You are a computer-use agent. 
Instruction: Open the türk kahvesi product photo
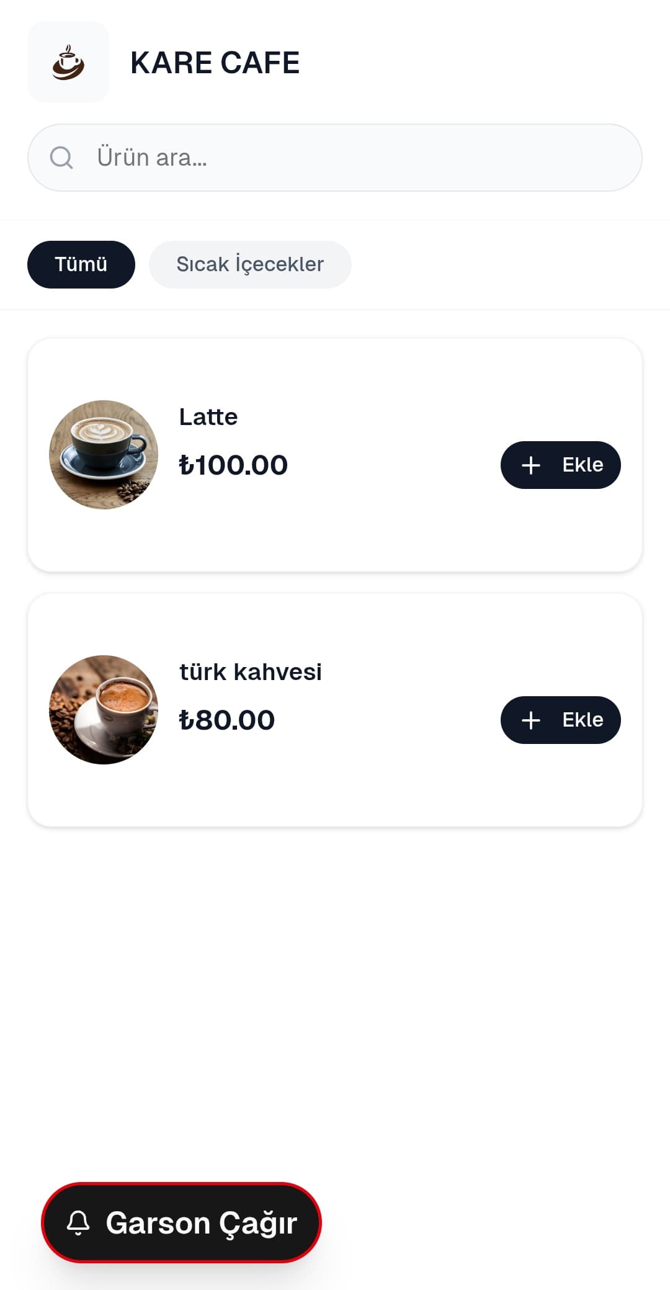click(104, 710)
